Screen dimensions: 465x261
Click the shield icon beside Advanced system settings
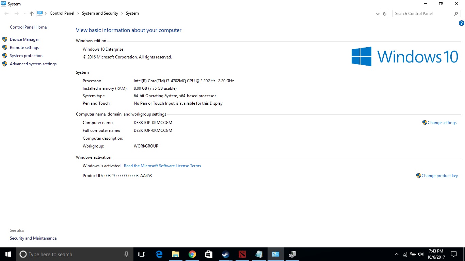[x=5, y=64]
